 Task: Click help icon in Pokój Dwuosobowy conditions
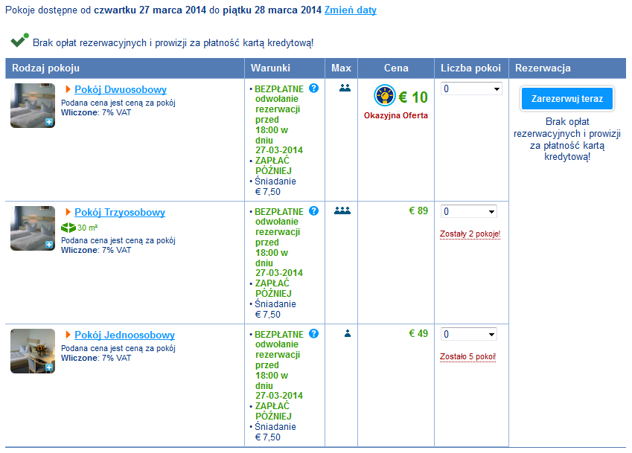click(x=313, y=89)
